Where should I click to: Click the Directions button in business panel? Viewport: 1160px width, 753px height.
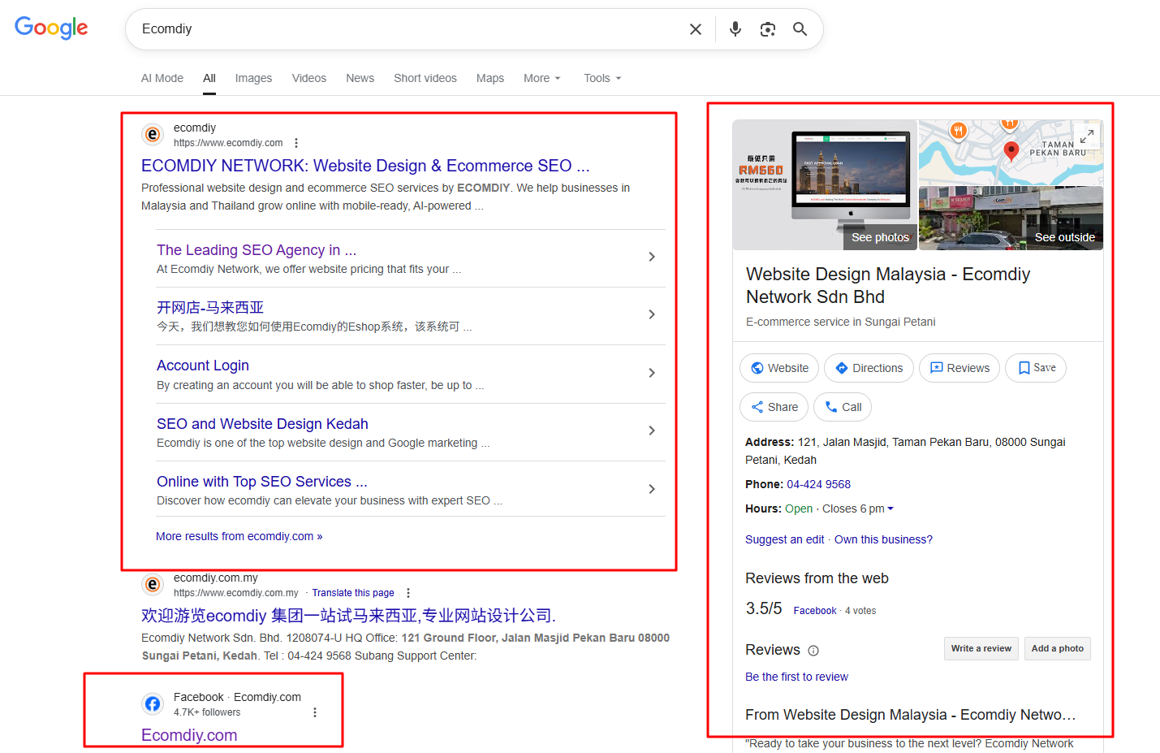coord(869,368)
